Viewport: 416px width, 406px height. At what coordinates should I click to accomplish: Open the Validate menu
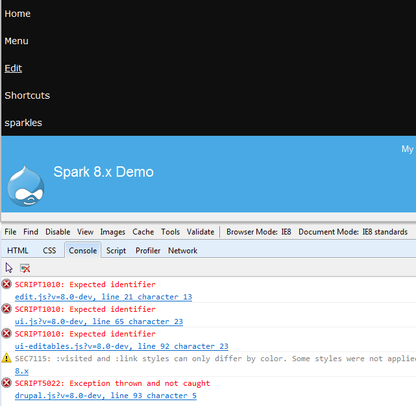pyautogui.click(x=201, y=232)
